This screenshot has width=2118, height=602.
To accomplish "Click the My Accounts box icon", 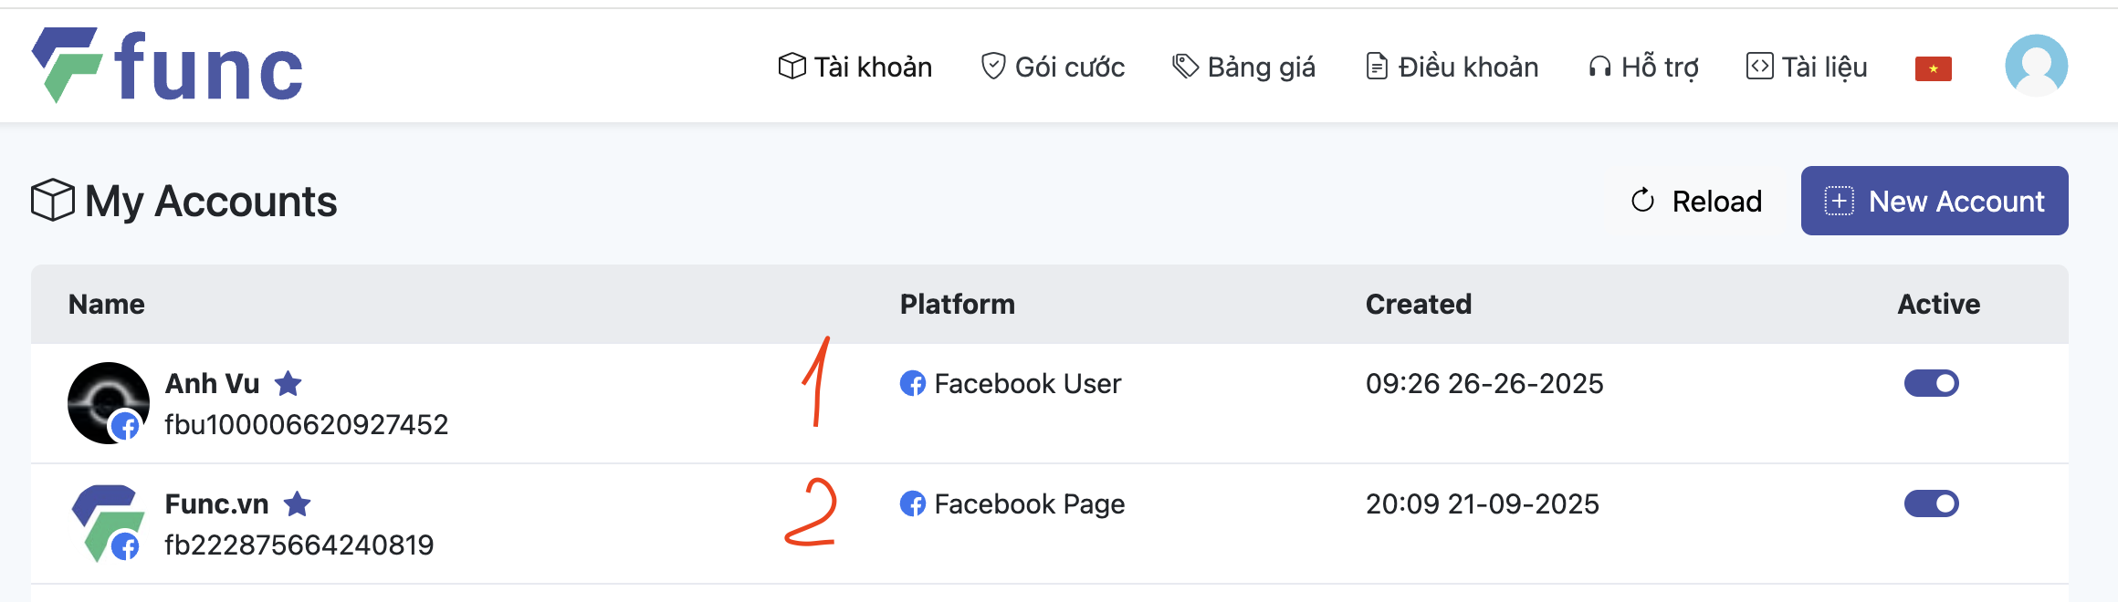I will click(53, 201).
